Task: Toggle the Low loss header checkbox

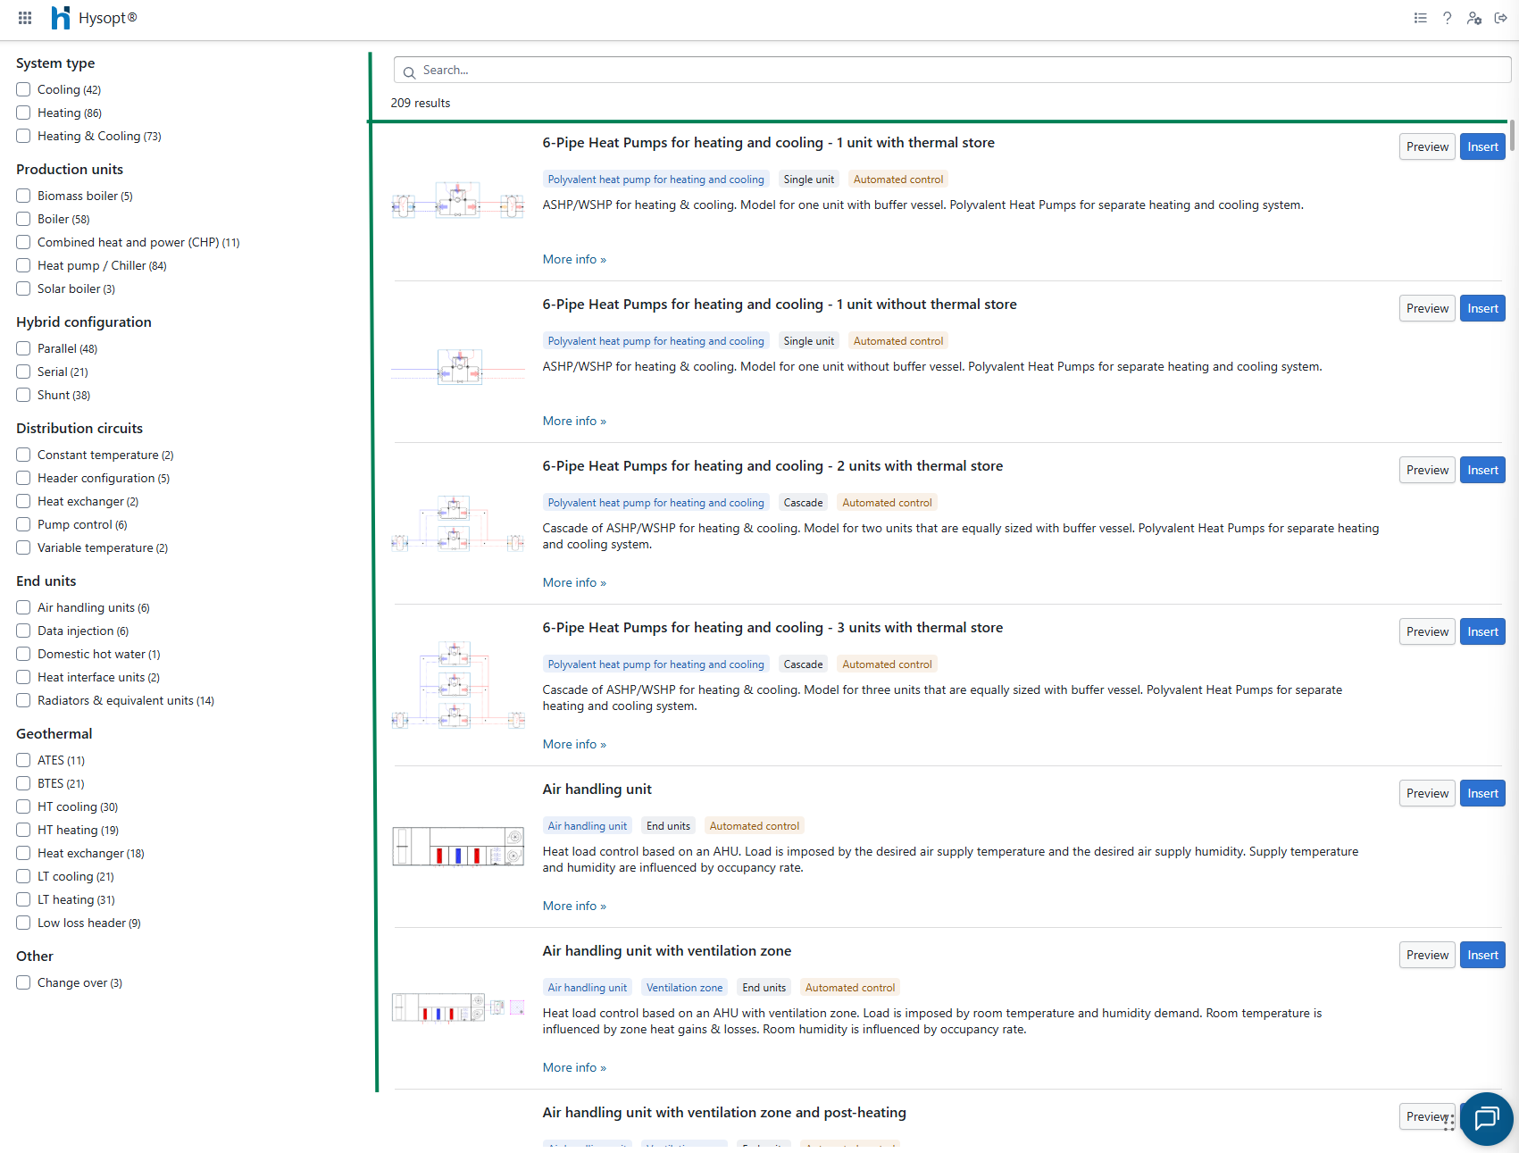Action: (x=23, y=923)
